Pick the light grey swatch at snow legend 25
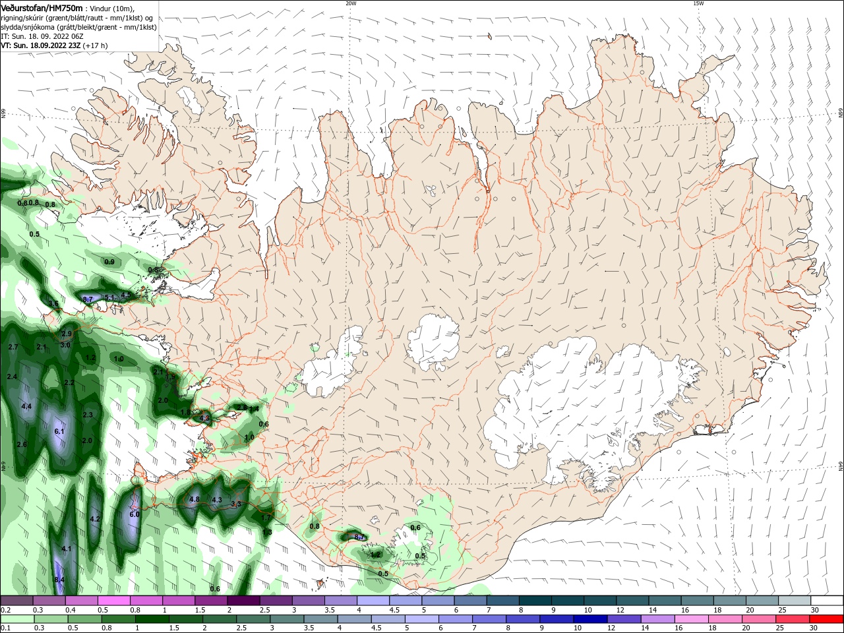Image resolution: width=844 pixels, height=633 pixels. coord(795,601)
